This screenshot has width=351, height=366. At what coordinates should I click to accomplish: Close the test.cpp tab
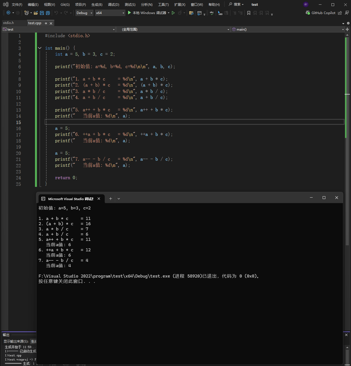[x=51, y=23]
